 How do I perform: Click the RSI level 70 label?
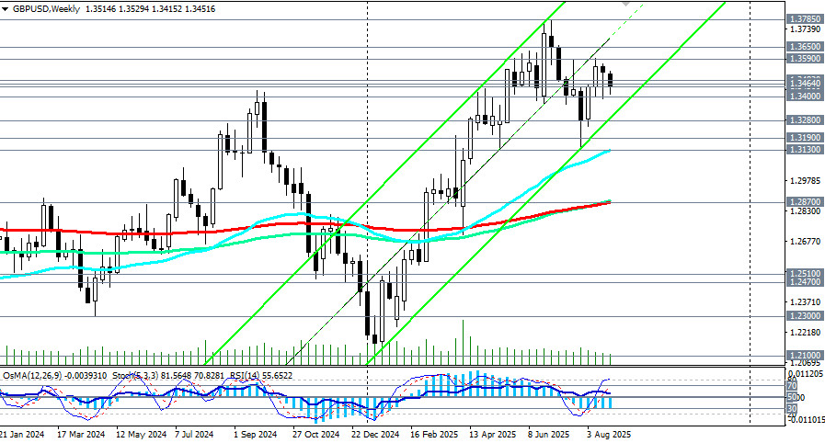click(791, 386)
